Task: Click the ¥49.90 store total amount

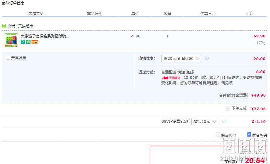Action: click(258, 95)
